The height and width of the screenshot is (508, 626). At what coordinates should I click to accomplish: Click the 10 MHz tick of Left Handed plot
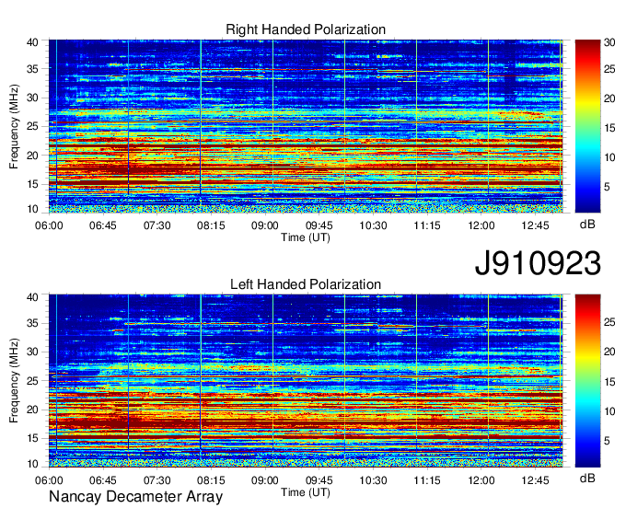[32, 463]
